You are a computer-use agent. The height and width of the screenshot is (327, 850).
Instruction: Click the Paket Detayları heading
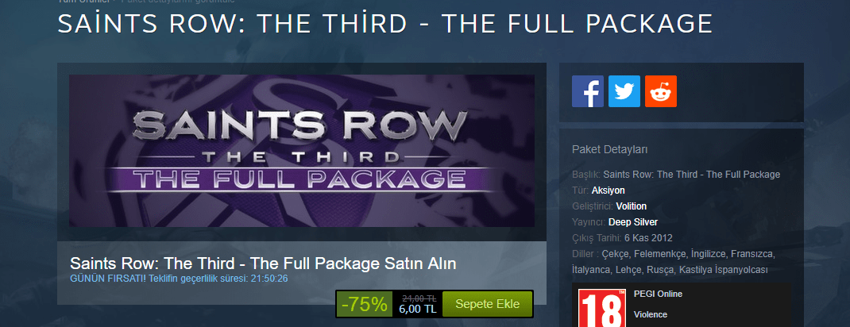tap(610, 150)
